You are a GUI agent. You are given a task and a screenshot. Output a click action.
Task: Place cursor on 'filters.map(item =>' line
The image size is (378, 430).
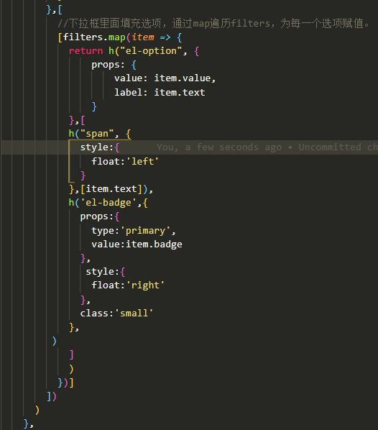[120, 37]
